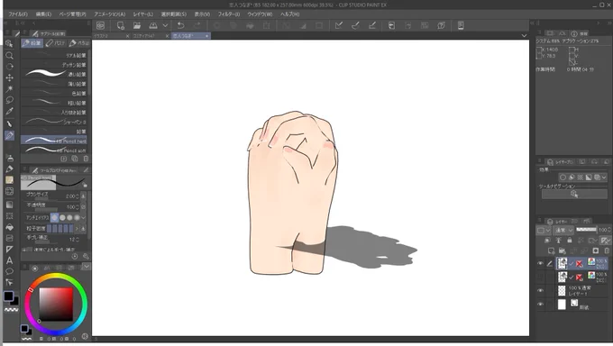The height and width of the screenshot is (346, 613).
Task: Select the Correct line tool
Action: [x=9, y=282]
